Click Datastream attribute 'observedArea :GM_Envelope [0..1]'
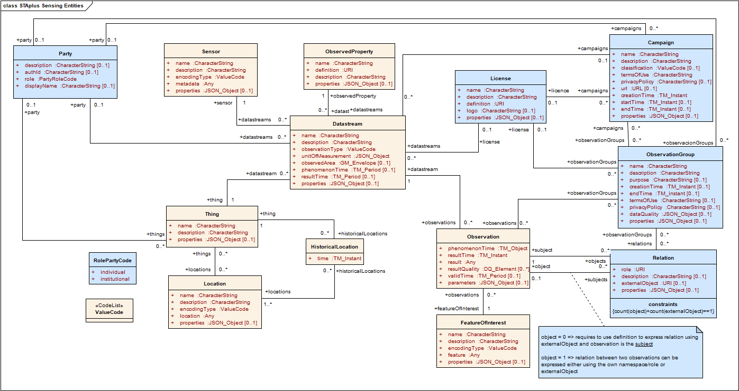This screenshot has height=391, width=739. (x=346, y=163)
